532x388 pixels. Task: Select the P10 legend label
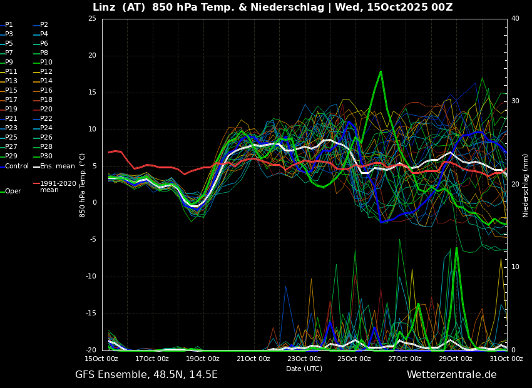[46, 63]
